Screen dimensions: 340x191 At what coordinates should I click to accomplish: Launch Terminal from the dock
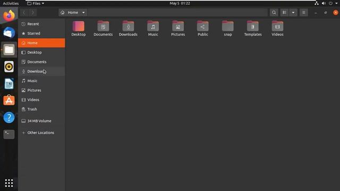pos(9,134)
